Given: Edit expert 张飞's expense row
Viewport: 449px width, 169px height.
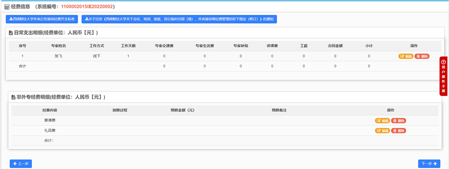Looking at the screenshot, I should point(406,56).
